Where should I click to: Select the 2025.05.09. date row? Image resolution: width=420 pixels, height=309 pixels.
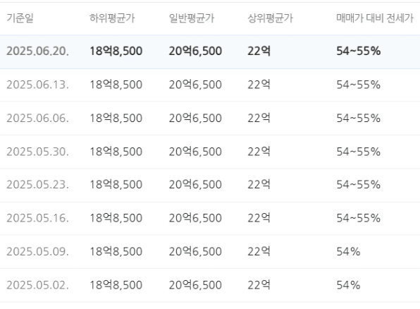[x=210, y=252]
